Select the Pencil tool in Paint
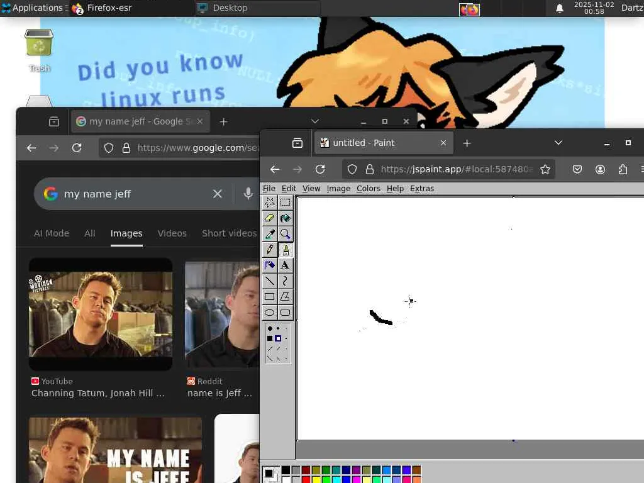Image resolution: width=644 pixels, height=483 pixels. click(269, 249)
